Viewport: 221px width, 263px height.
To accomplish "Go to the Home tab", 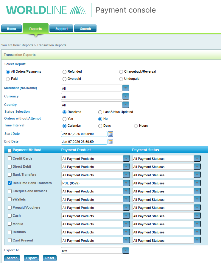I will click(11, 29).
